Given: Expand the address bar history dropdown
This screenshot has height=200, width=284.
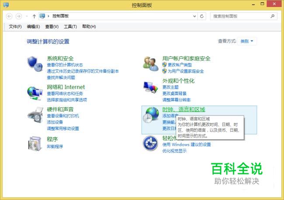Looking at the screenshot, I should (x=194, y=16).
